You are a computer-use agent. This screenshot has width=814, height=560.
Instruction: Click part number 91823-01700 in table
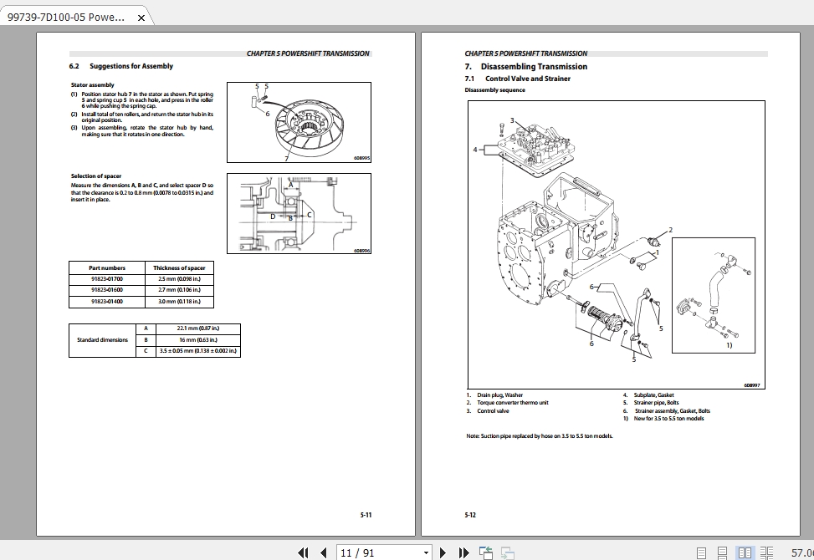tap(107, 279)
